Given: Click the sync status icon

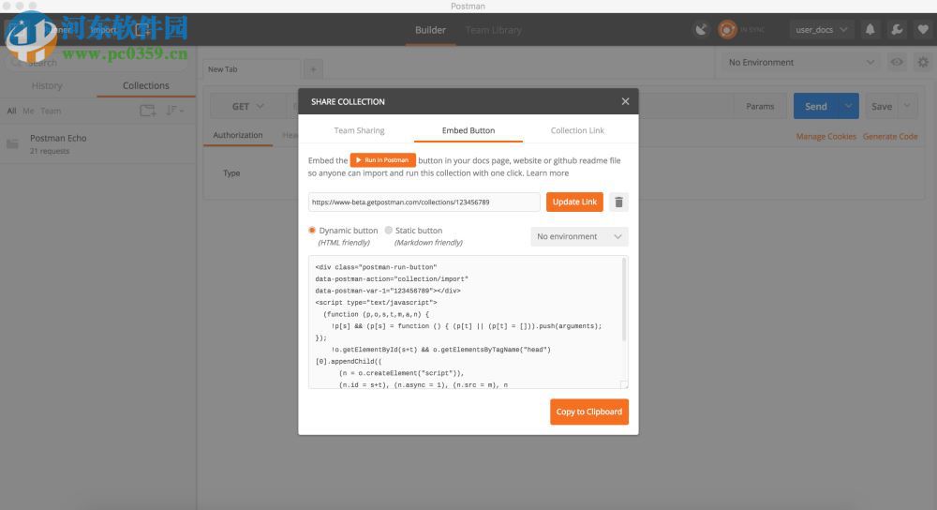Looking at the screenshot, I should click(727, 29).
